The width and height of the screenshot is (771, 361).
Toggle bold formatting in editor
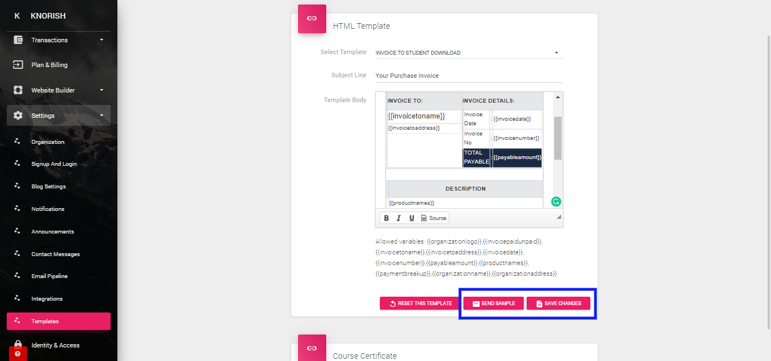pyautogui.click(x=387, y=218)
